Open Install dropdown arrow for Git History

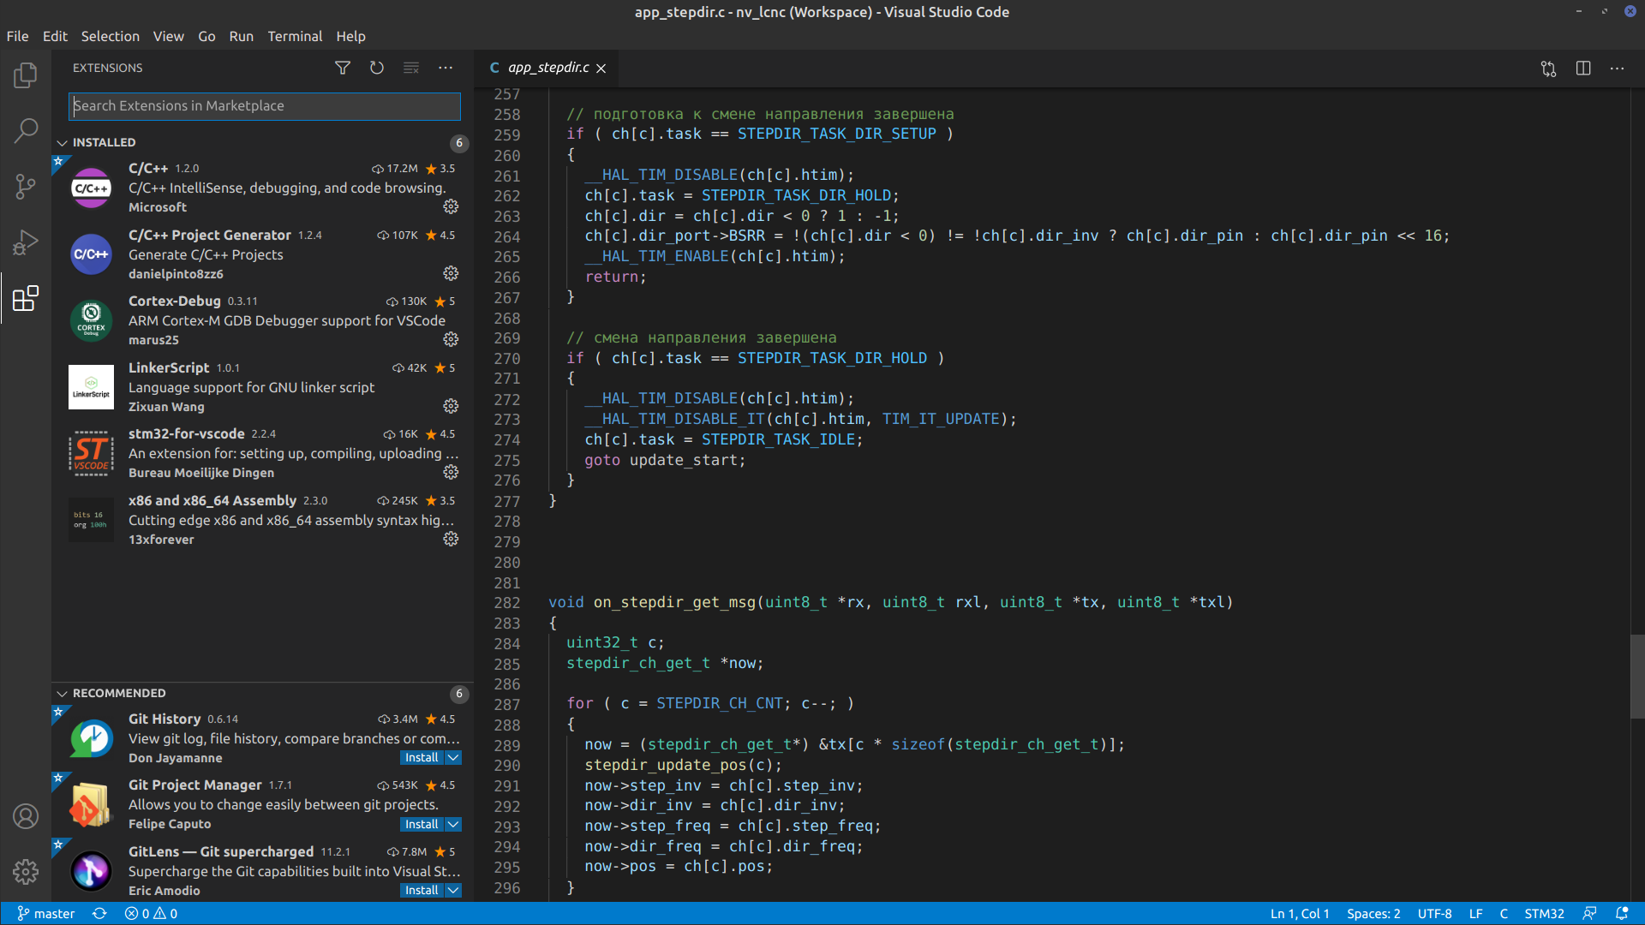[454, 758]
